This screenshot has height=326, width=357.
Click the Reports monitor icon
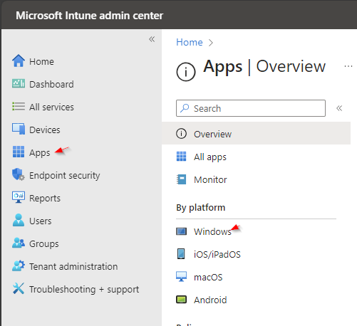tap(19, 197)
